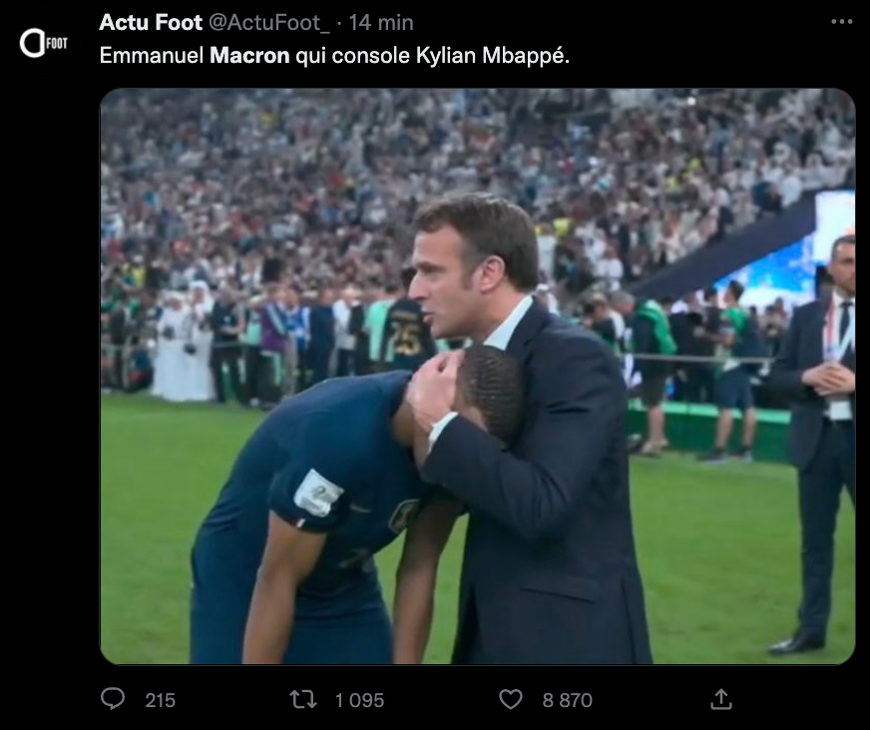Screen dimensions: 870x730
Task: Open the Actu Foot profile avatar
Action: coord(44,43)
